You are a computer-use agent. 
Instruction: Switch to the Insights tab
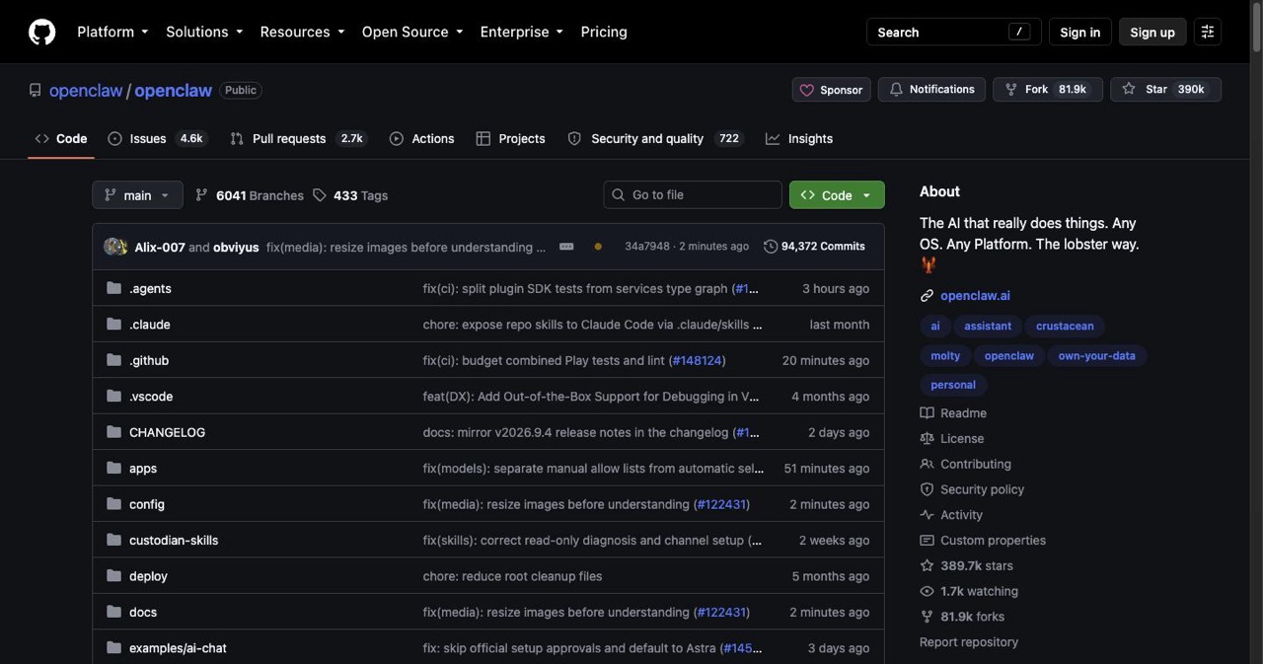[x=799, y=139]
